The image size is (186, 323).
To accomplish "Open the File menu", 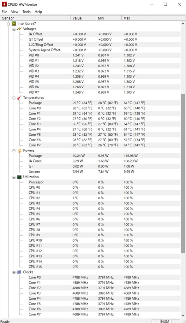I will [x=4, y=12].
